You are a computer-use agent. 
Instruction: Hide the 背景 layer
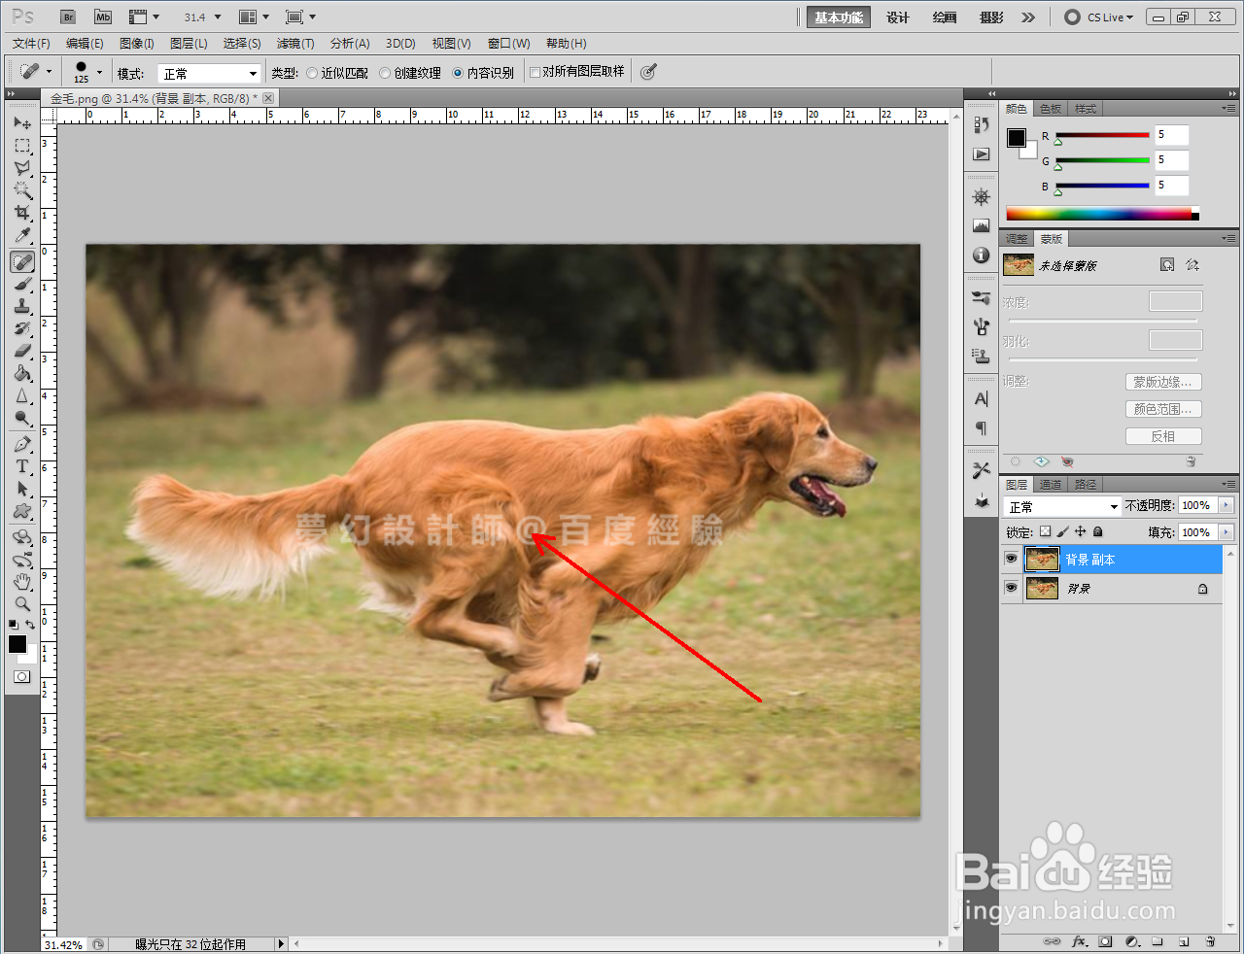[x=1011, y=589]
